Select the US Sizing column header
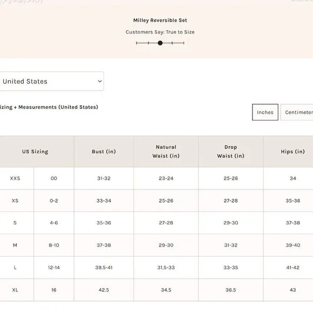This screenshot has height=313, width=313. tap(35, 152)
